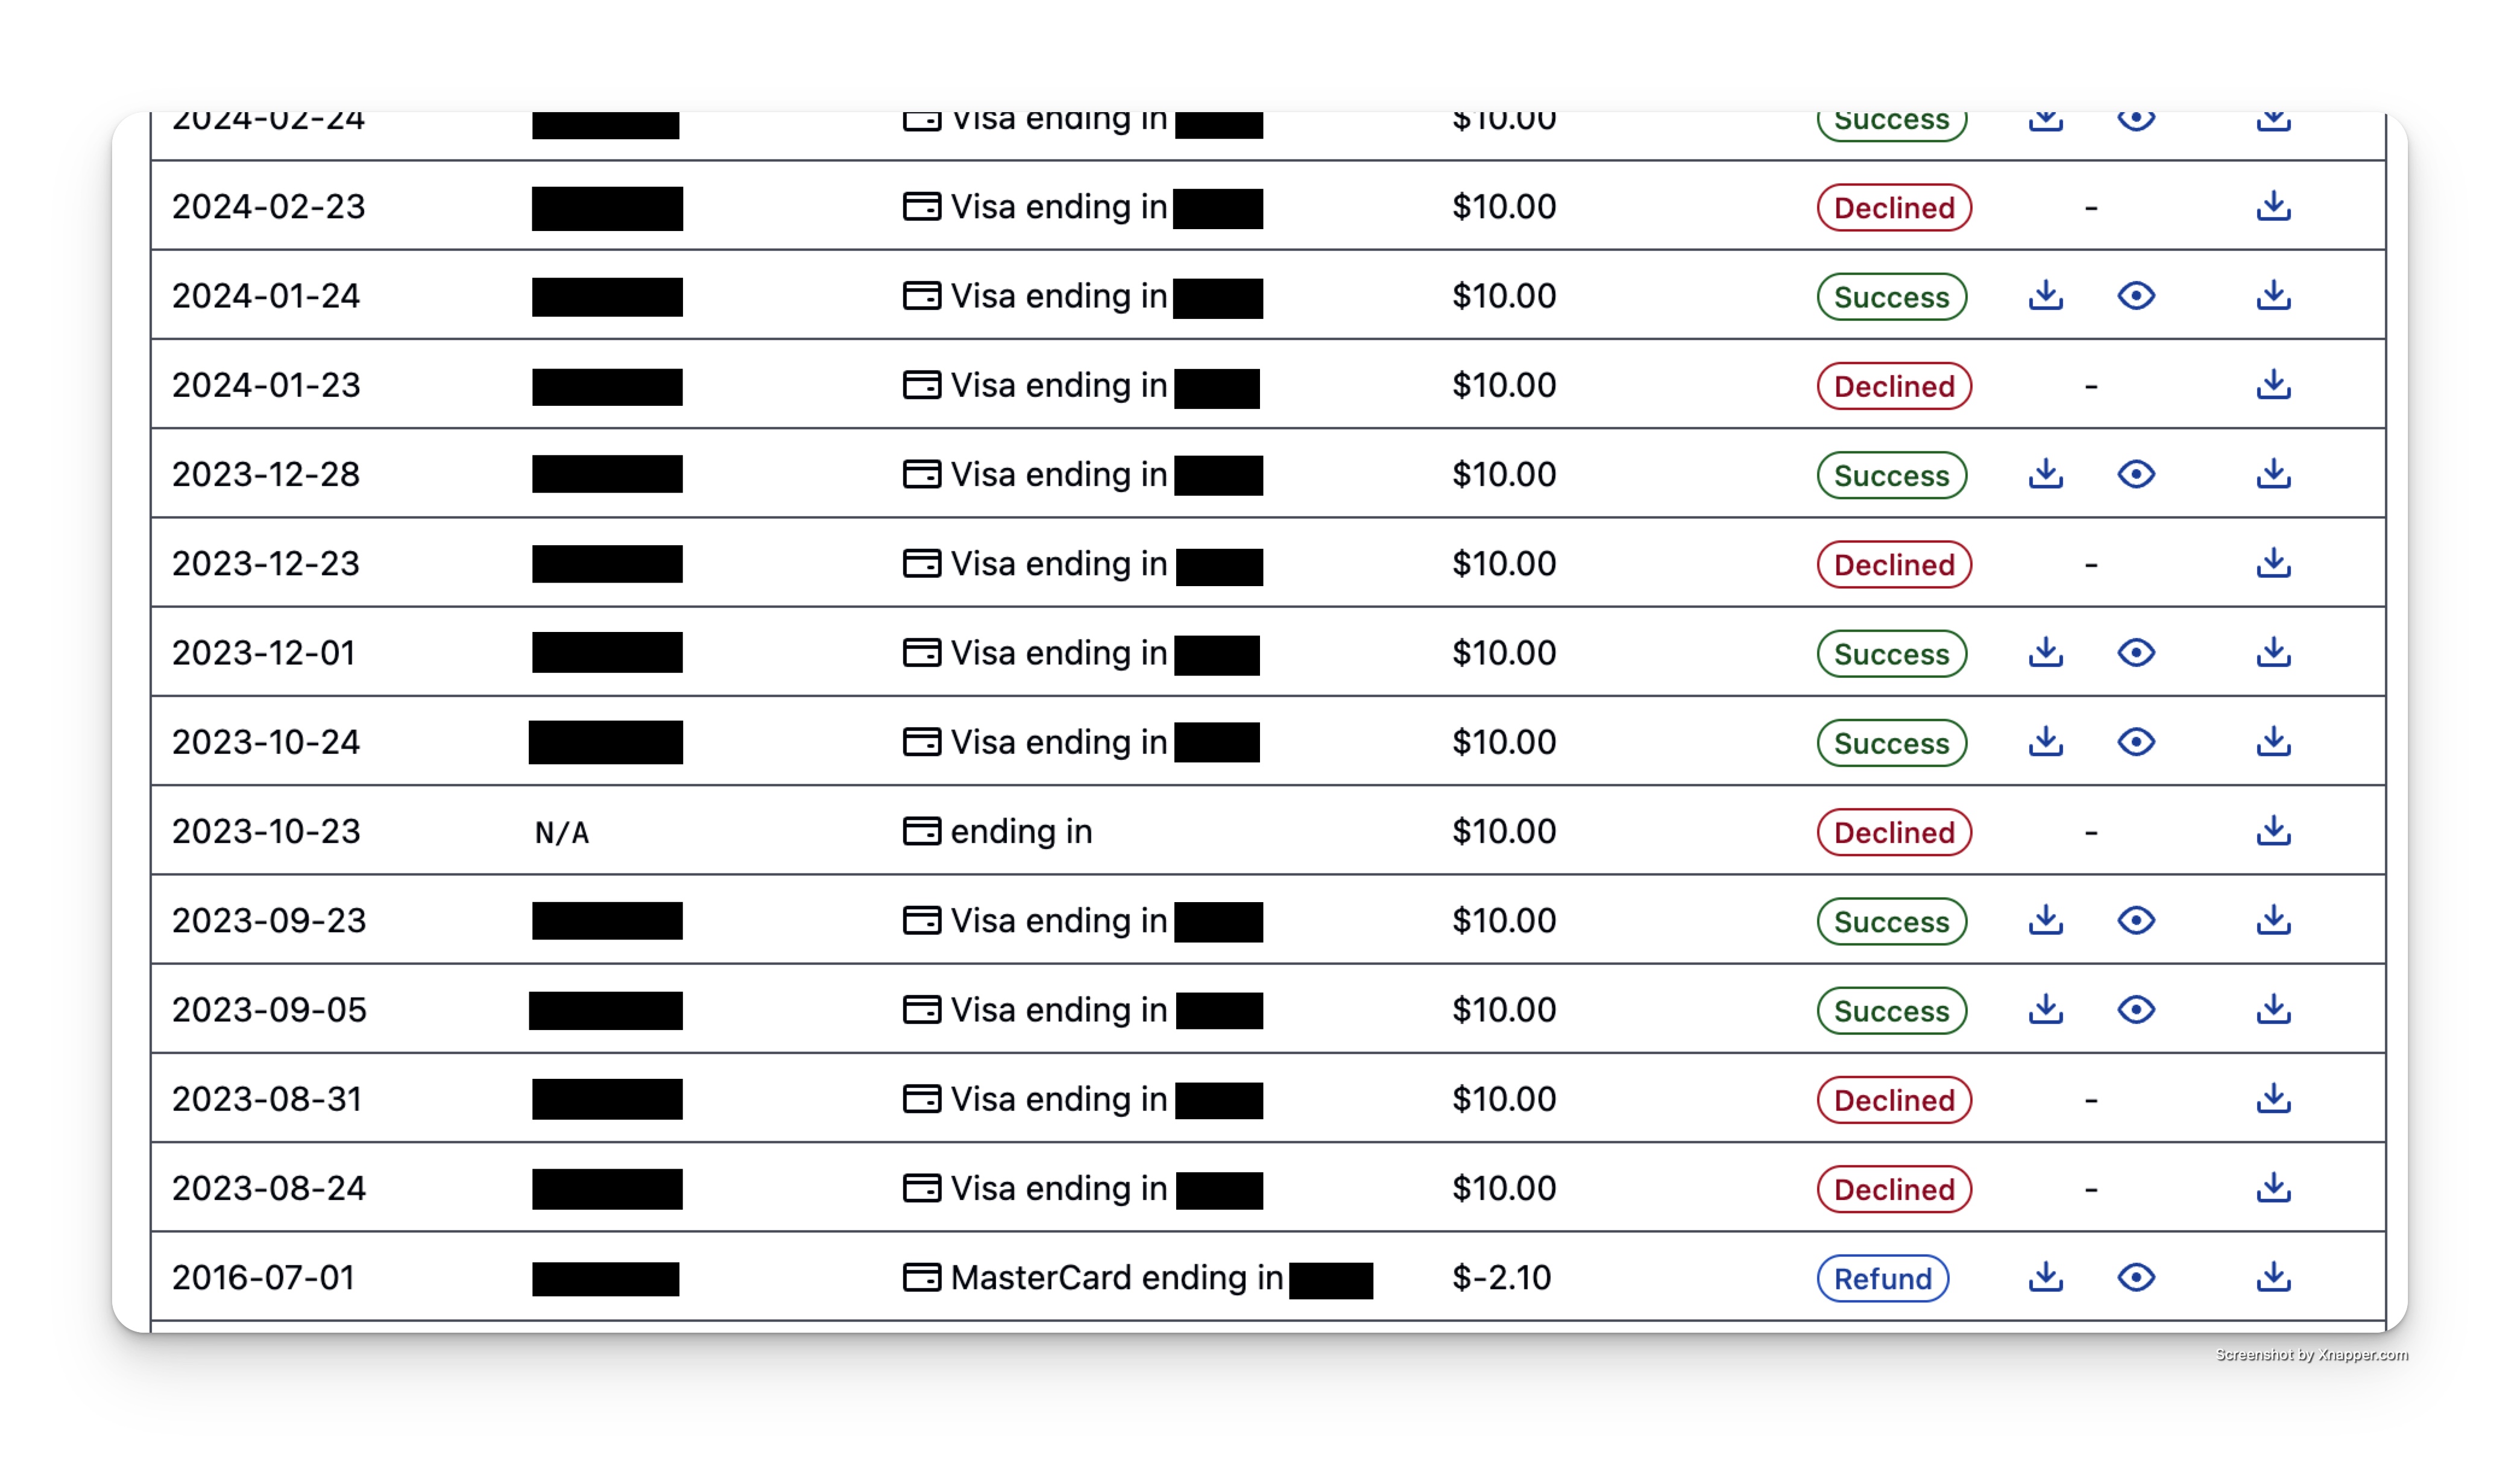This screenshot has width=2520, height=1475.
Task: Click rightmost download icon in 2023-08-31 row
Action: (2274, 1099)
